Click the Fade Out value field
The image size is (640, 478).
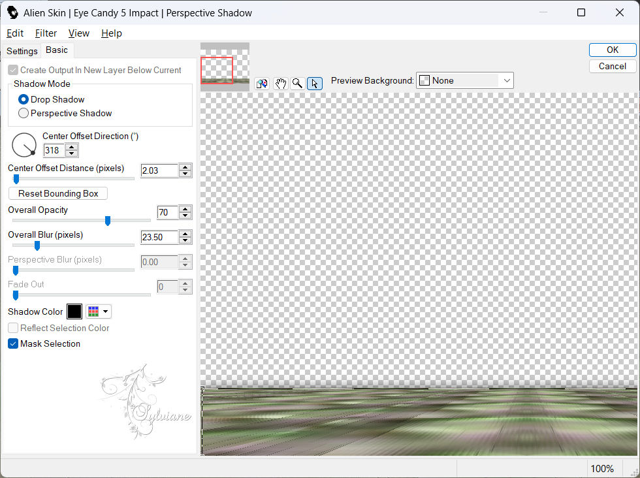coord(167,287)
